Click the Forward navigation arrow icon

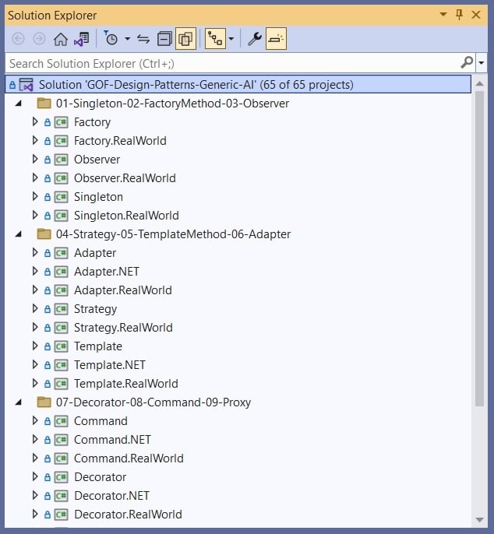coord(39,39)
